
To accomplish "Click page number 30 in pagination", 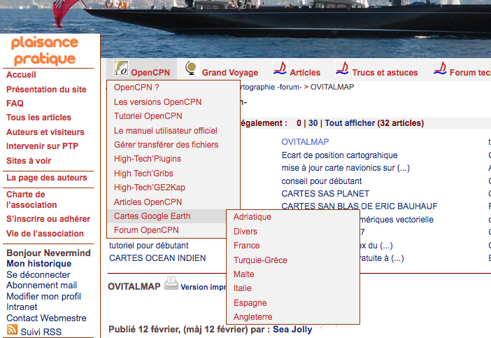I will (x=313, y=123).
